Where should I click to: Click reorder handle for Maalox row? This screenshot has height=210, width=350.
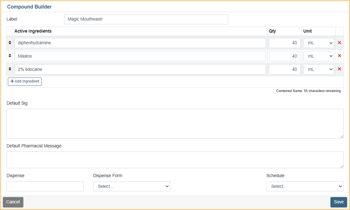click(10, 56)
